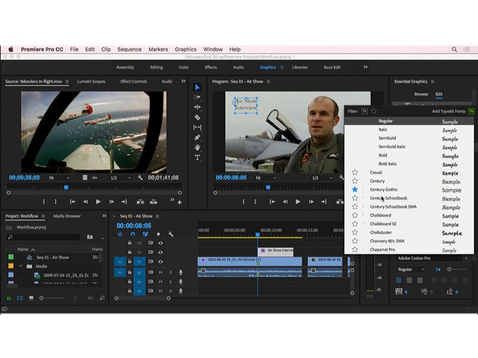Select the Hand tool
This screenshot has width=478, height=358.
[197, 148]
